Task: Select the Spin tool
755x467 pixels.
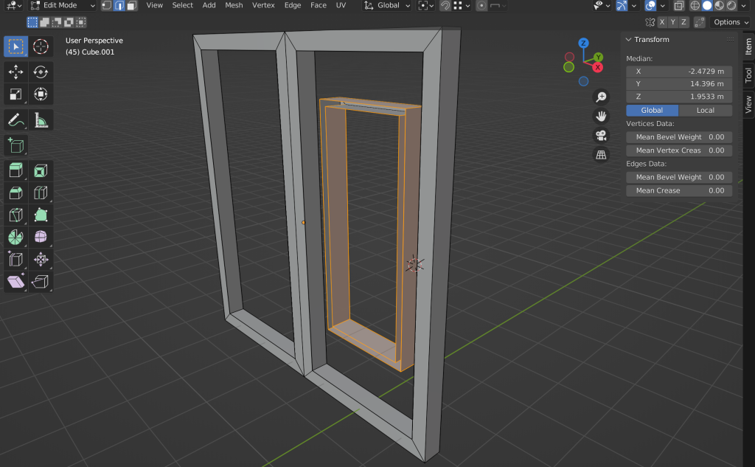Action: pos(16,237)
